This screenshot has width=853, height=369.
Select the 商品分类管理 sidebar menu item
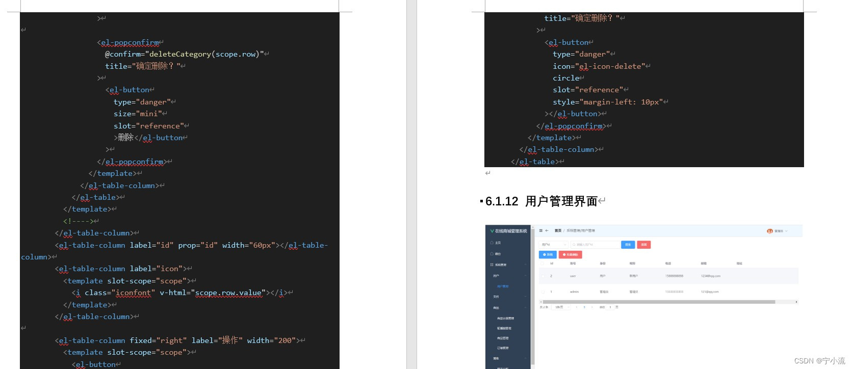point(506,318)
